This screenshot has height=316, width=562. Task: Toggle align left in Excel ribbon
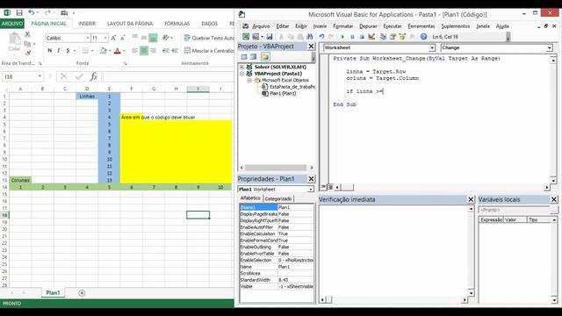tap(134, 51)
